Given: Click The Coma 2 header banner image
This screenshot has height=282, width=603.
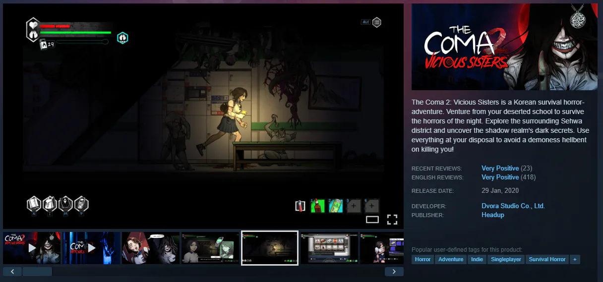Looking at the screenshot, I should (x=504, y=47).
